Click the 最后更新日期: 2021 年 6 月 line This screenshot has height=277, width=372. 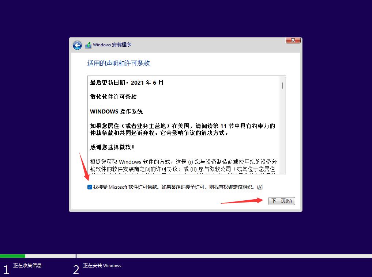point(127,82)
